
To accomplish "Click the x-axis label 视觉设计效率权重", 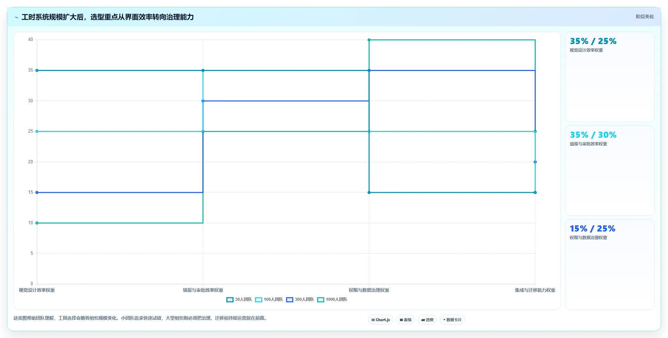I will 37,290.
